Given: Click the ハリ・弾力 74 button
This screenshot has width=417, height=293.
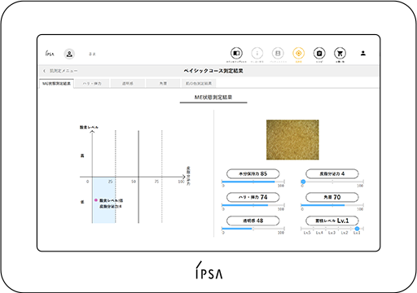Looking at the screenshot, I should pyautogui.click(x=253, y=197).
